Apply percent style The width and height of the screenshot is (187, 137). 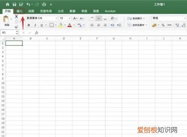click(163, 25)
